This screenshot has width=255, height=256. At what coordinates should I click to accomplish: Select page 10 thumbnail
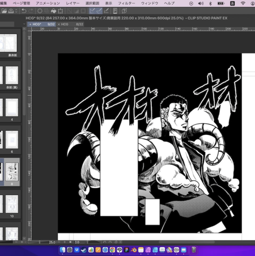12,204
